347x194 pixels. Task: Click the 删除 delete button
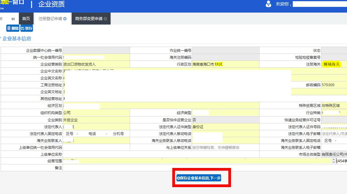tap(13, 28)
